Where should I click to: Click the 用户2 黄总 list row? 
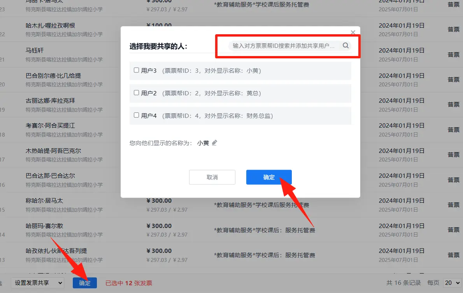[x=240, y=93]
